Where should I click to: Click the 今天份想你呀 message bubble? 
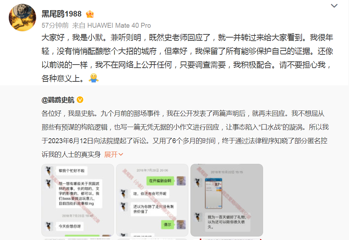pos(70,226)
